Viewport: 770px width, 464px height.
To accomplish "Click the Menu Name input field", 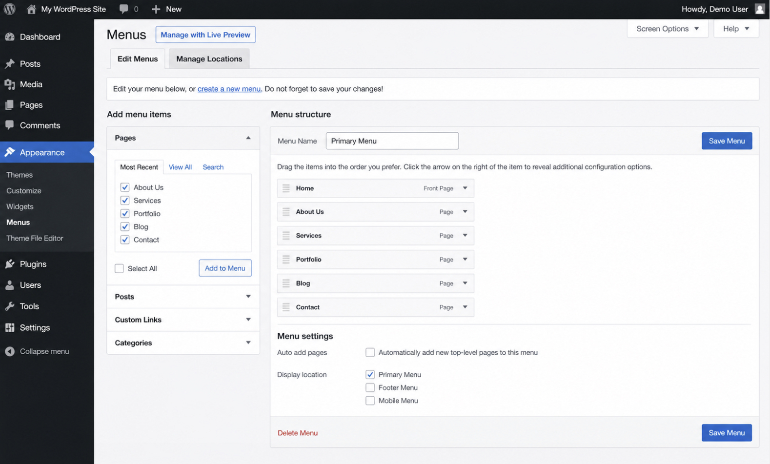I will [392, 141].
